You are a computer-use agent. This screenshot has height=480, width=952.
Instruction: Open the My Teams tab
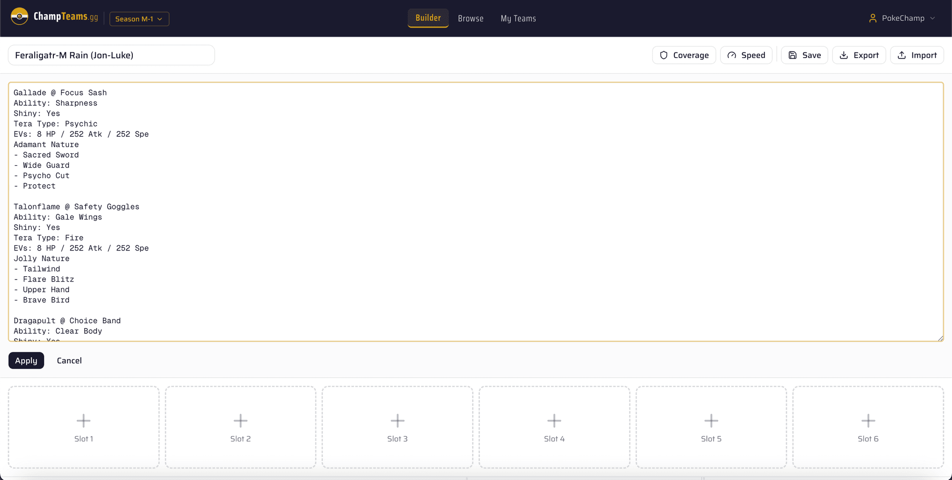pyautogui.click(x=518, y=18)
